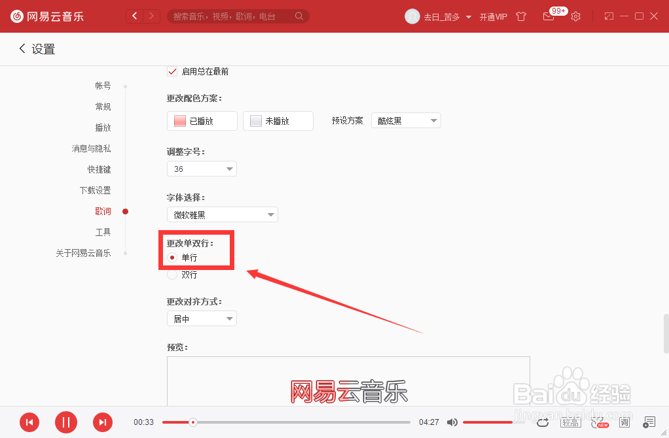Image resolution: width=669 pixels, height=438 pixels.
Task: Switch the play mode repeat icon
Action: [543, 422]
